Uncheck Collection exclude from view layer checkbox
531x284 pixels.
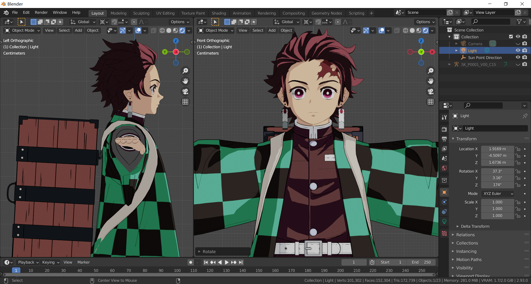[511, 37]
